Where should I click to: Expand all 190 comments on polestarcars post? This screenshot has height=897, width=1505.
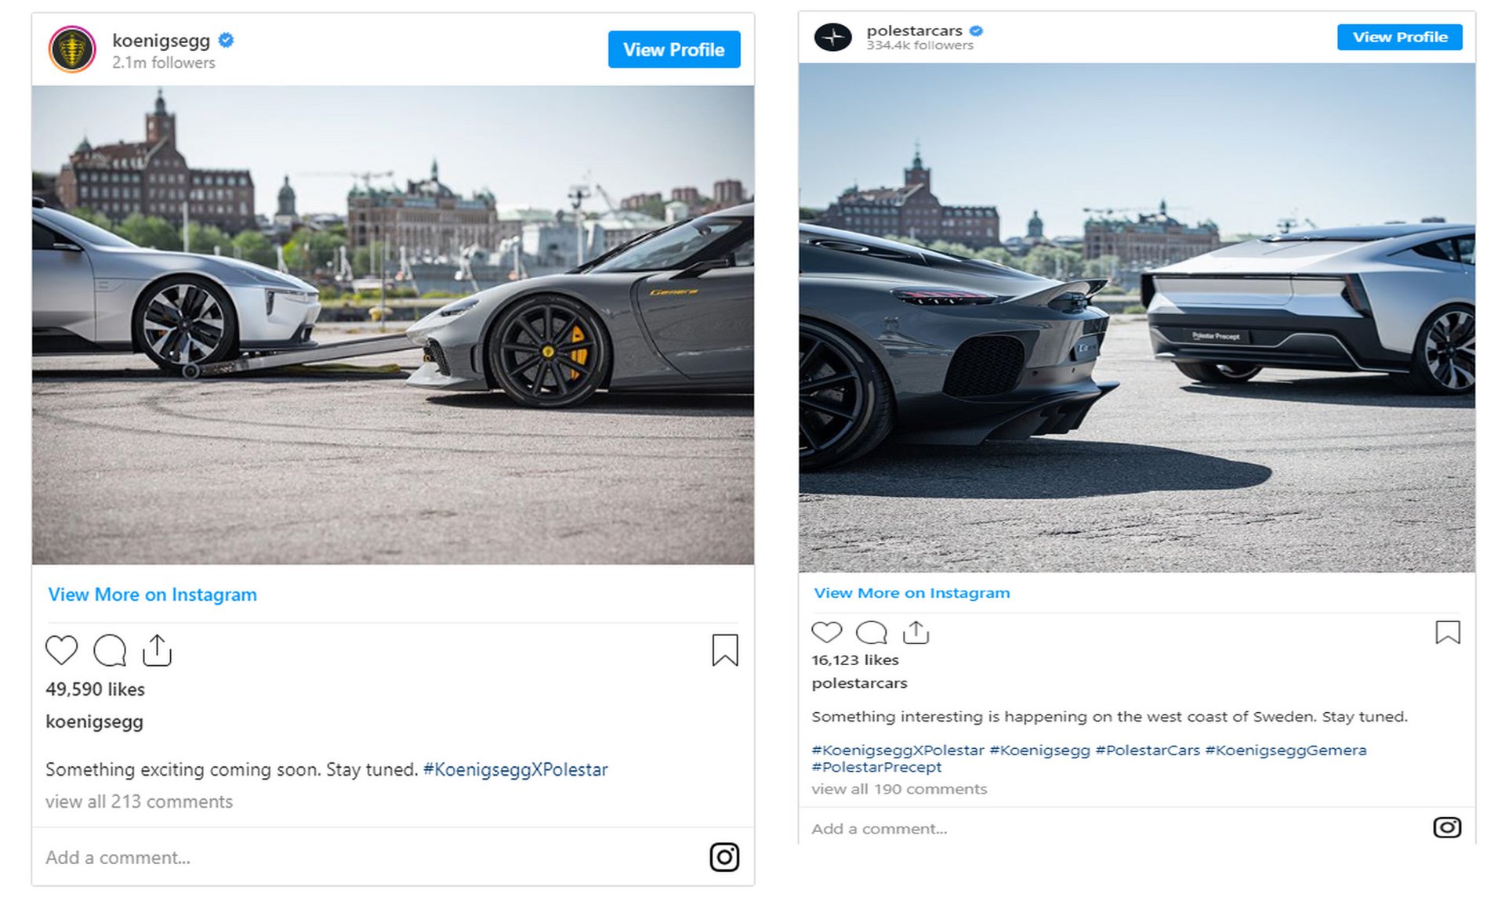click(899, 789)
